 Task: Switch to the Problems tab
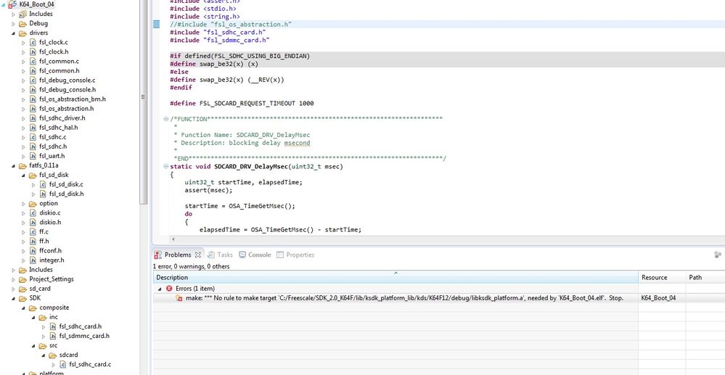tap(178, 255)
